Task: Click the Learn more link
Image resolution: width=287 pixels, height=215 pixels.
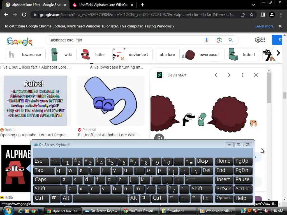Action: coord(264,26)
